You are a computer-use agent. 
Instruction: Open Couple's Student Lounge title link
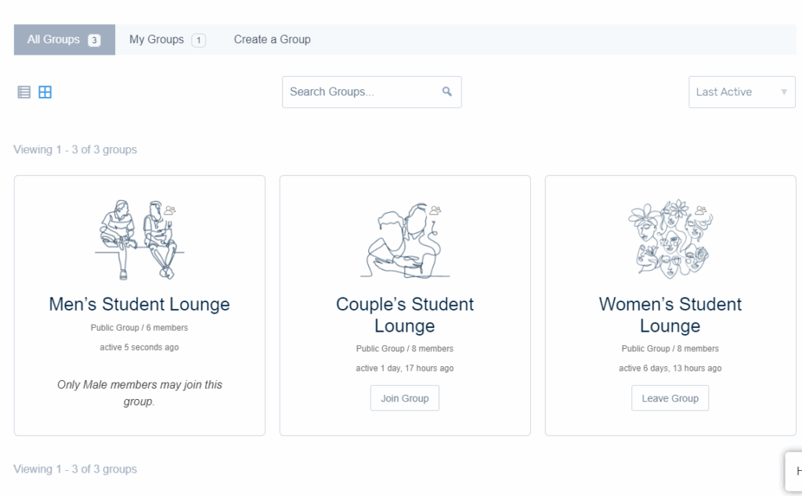(405, 314)
